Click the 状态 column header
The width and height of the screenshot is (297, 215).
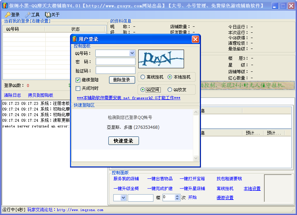75,29
